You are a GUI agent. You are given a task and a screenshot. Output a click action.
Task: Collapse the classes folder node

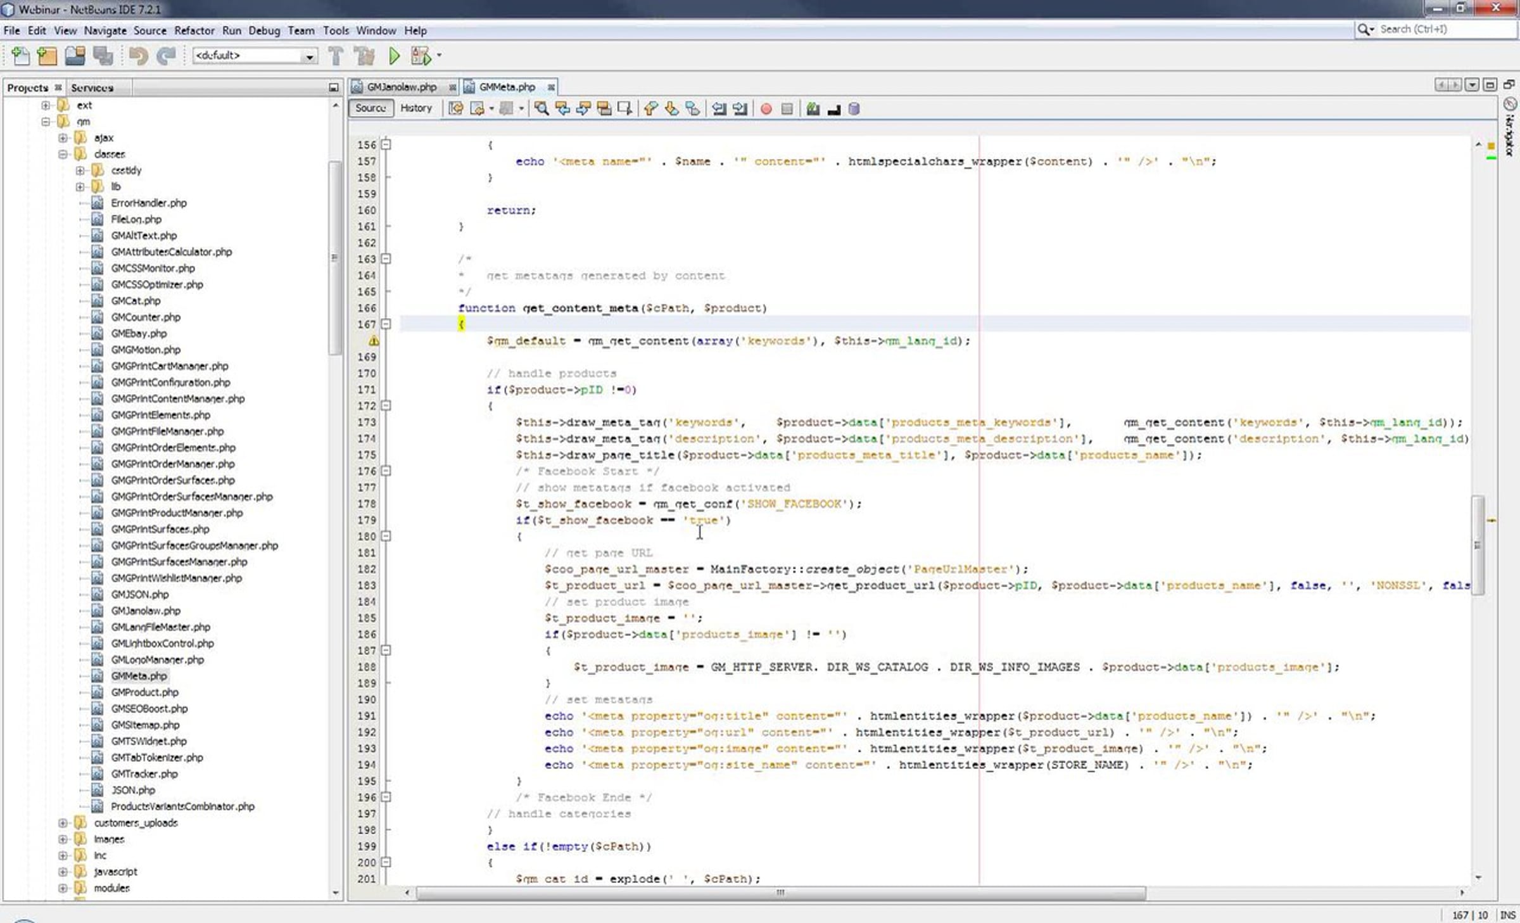click(x=63, y=154)
